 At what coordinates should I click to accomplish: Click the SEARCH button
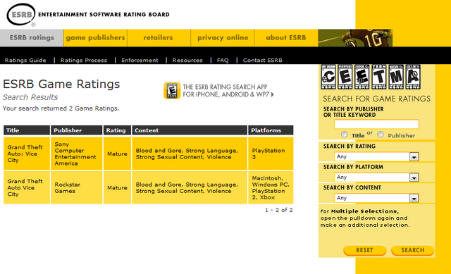tap(413, 250)
